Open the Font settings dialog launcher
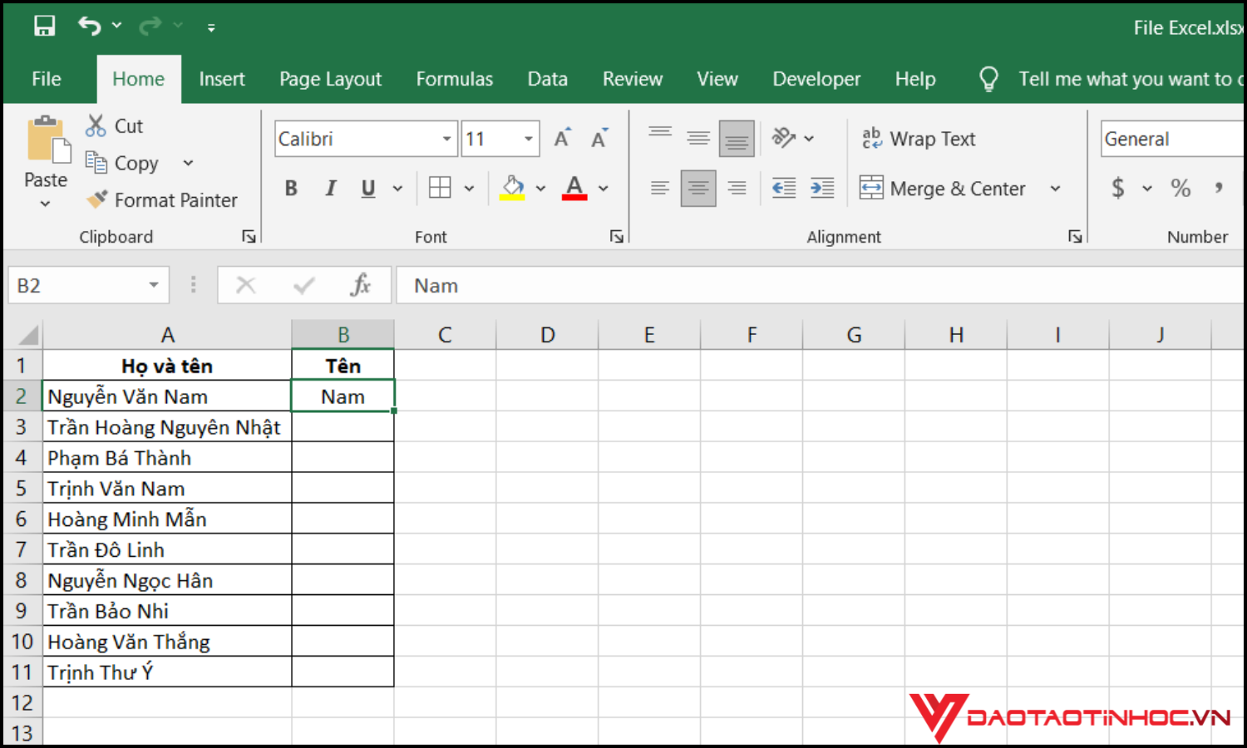 point(616,236)
